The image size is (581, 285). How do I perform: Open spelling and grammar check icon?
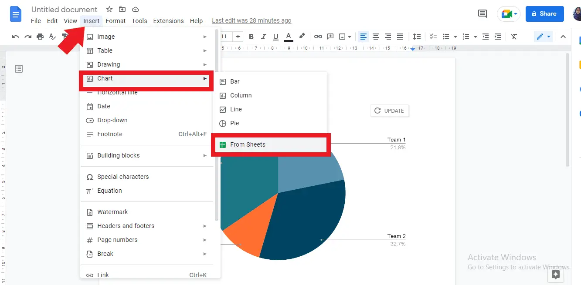tap(53, 37)
